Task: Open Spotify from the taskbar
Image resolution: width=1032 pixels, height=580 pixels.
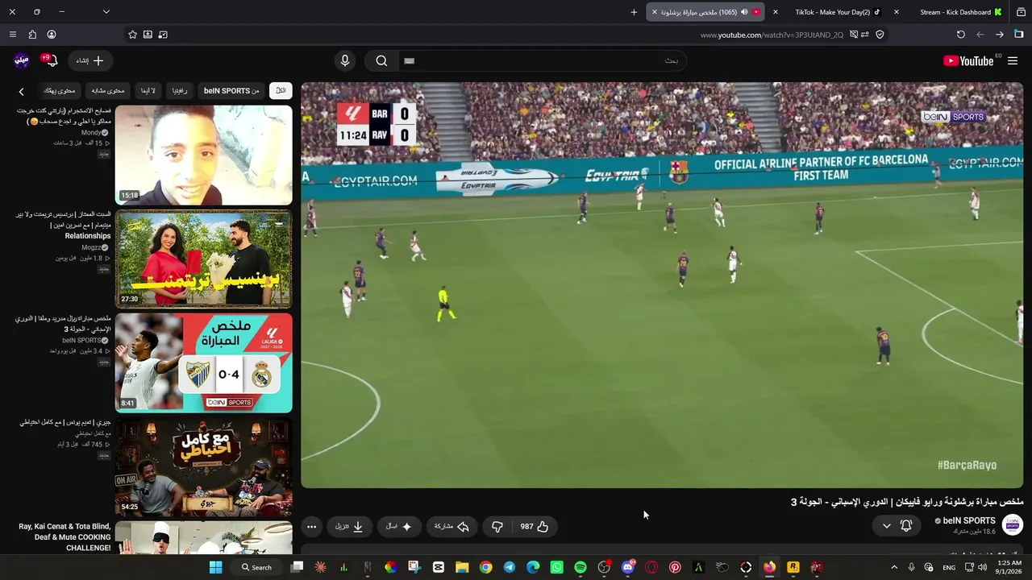Action: point(580,567)
